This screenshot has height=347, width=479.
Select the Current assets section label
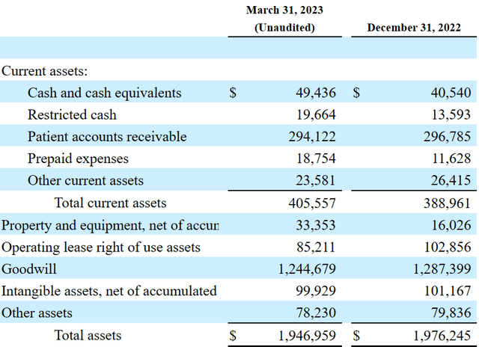point(44,72)
